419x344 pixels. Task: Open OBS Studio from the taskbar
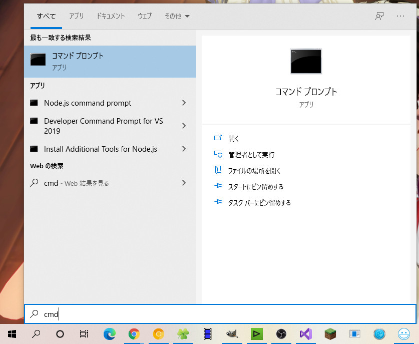(x=281, y=334)
